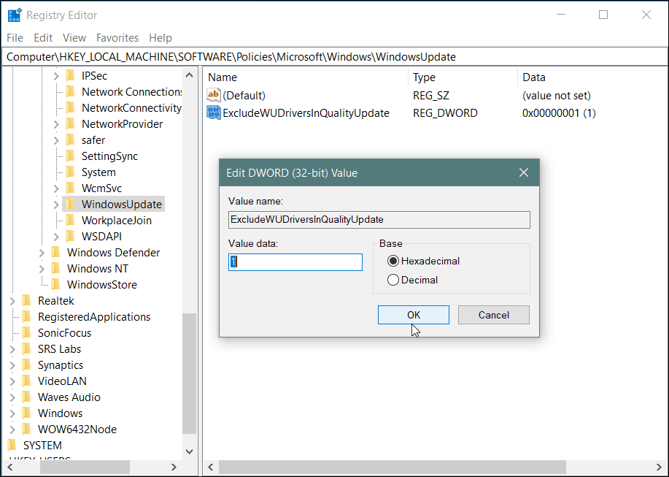Viewport: 669px width, 477px height.
Task: Select the IPSec folder icon
Action: click(x=70, y=75)
